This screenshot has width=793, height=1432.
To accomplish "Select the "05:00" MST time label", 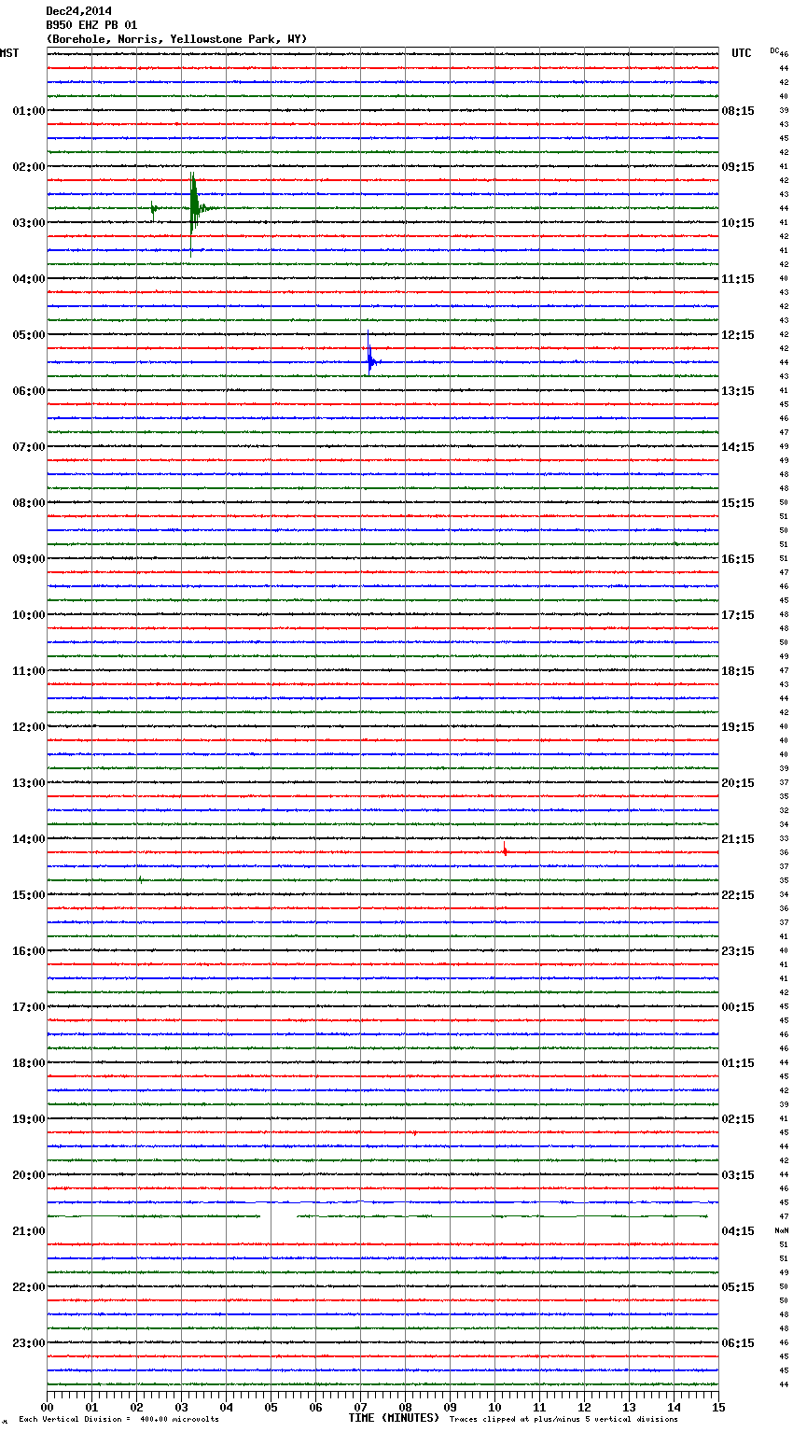I will click(x=29, y=335).
